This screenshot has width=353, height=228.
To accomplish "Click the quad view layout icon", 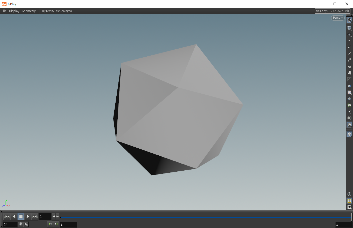I will pos(349,201).
